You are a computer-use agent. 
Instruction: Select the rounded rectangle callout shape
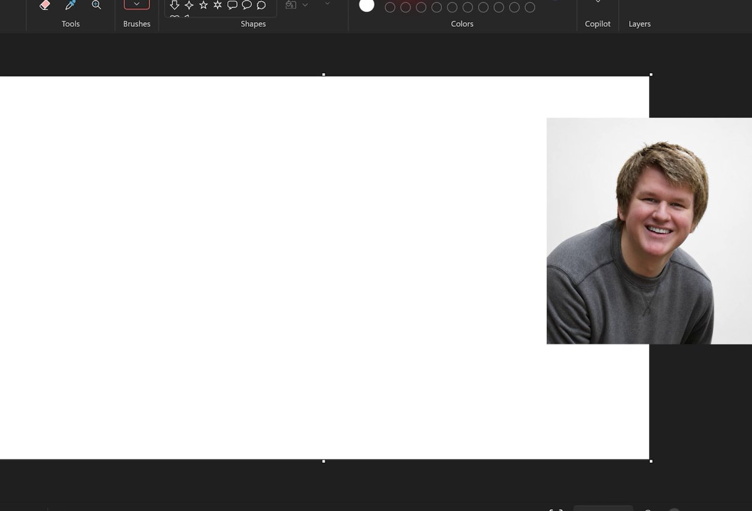232,5
